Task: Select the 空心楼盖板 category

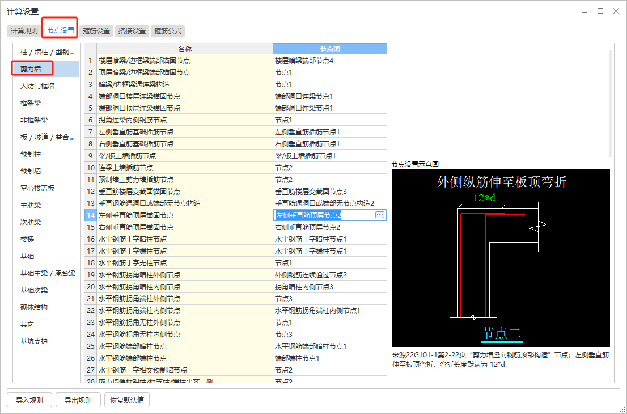Action: click(46, 188)
